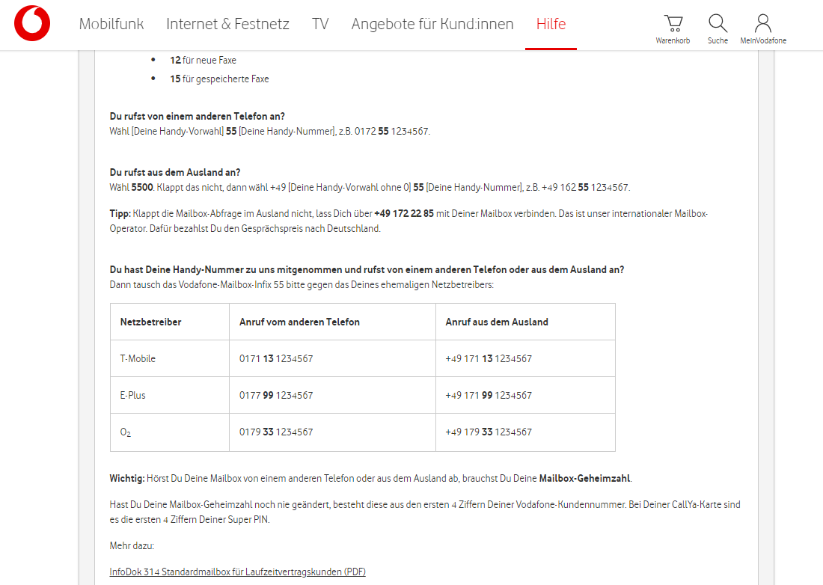This screenshot has height=585, width=823.
Task: Click the heading about 'Handy-Nummer zu uns mitgenommen'
Action: point(367,270)
